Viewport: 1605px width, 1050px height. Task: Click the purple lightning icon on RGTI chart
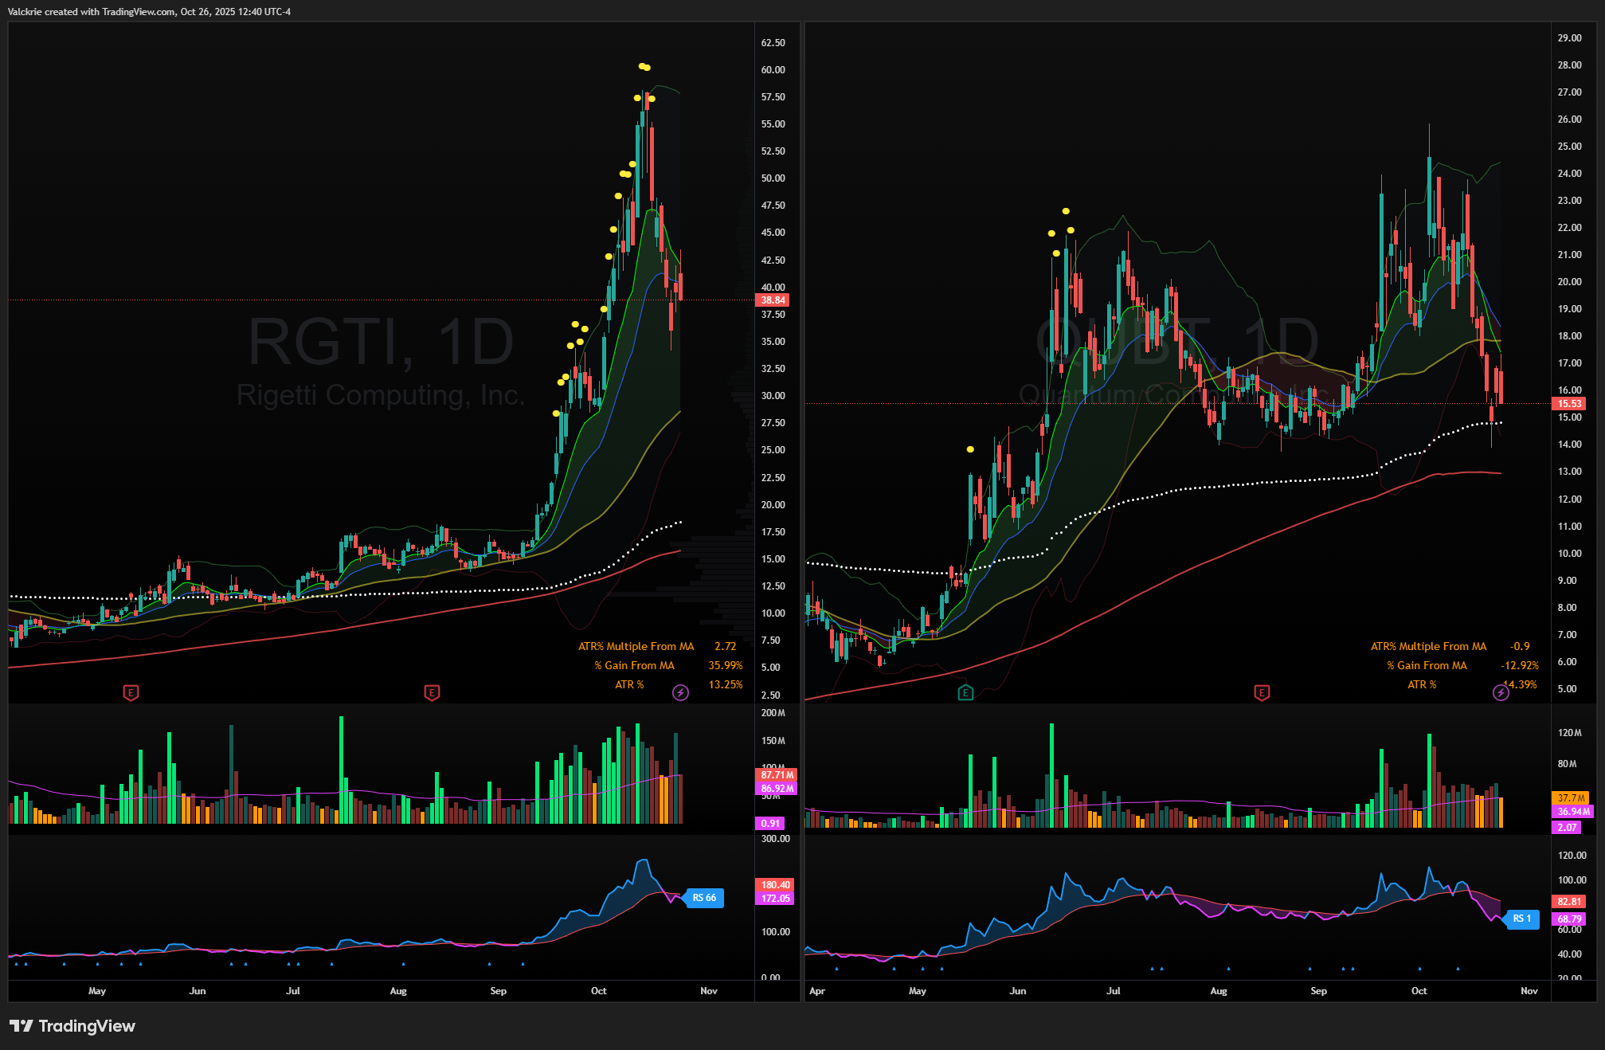pos(680,692)
